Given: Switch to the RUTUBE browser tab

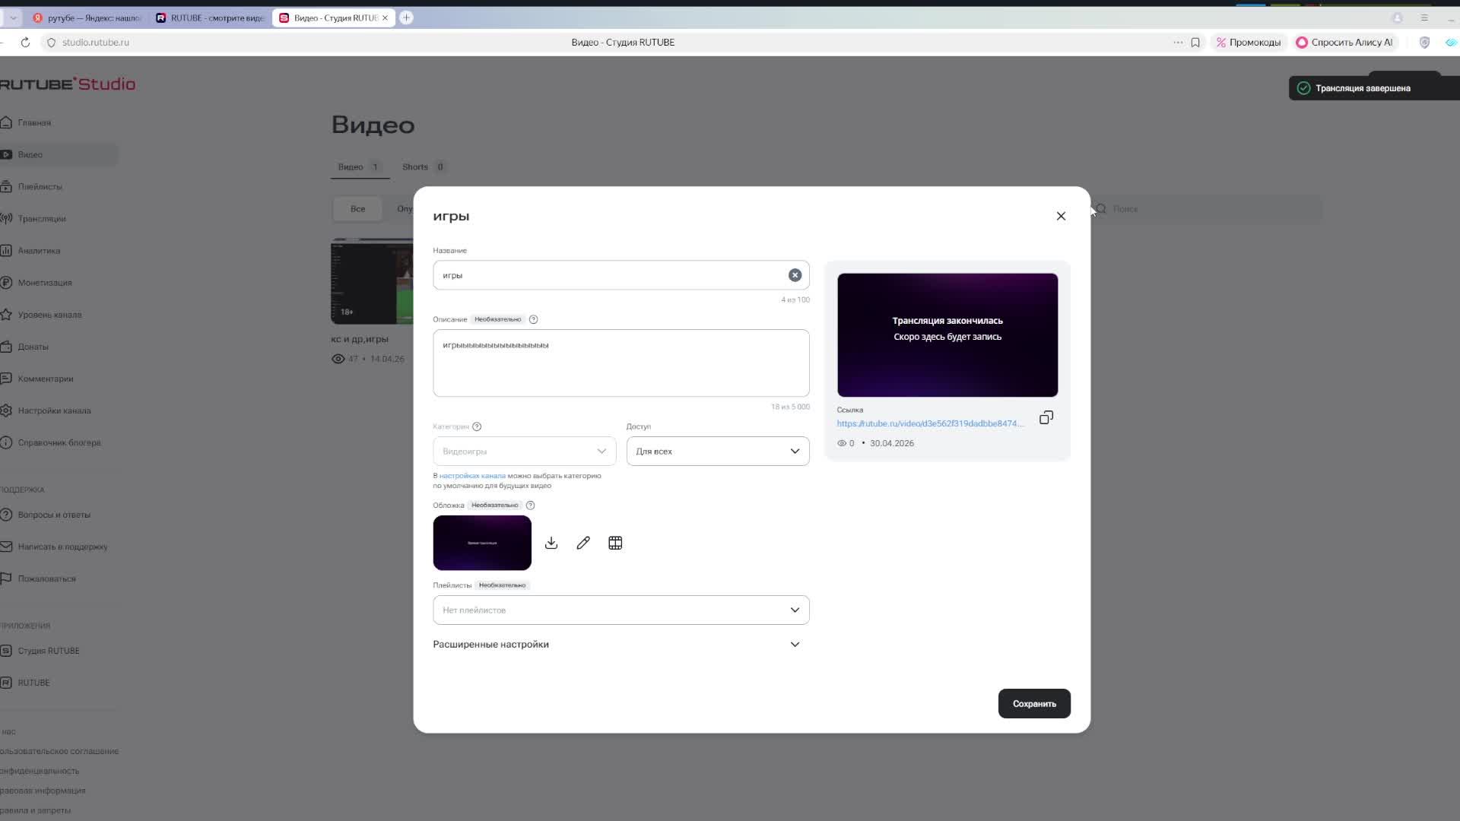Looking at the screenshot, I should coord(211,17).
